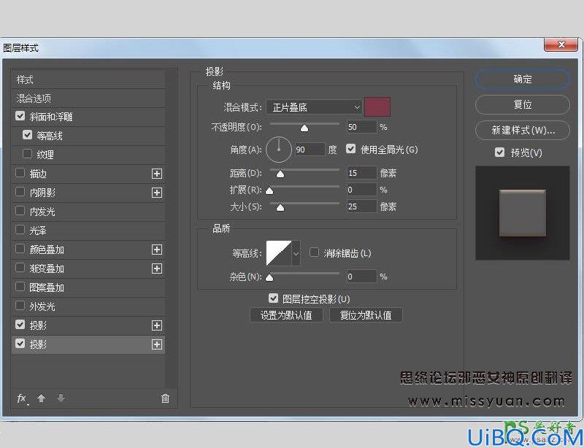584x448 pixels.
Task: Uncheck the 斜面和浮雕 checkbox
Action: [x=20, y=116]
